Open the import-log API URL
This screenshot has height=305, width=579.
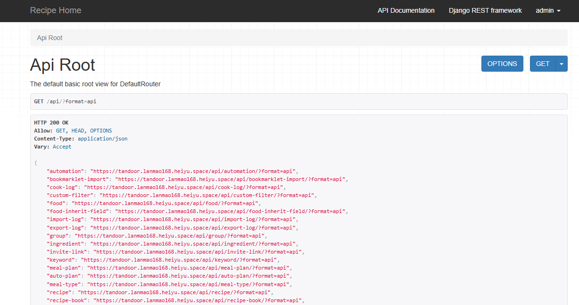click(193, 219)
